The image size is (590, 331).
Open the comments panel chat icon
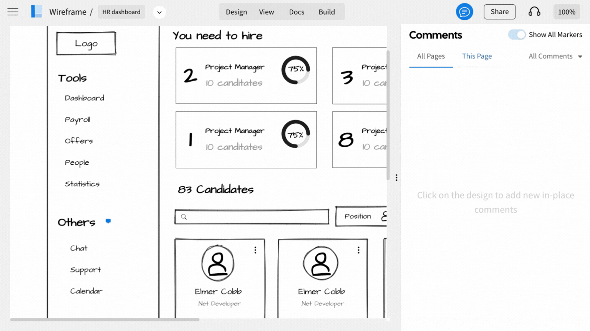(464, 12)
